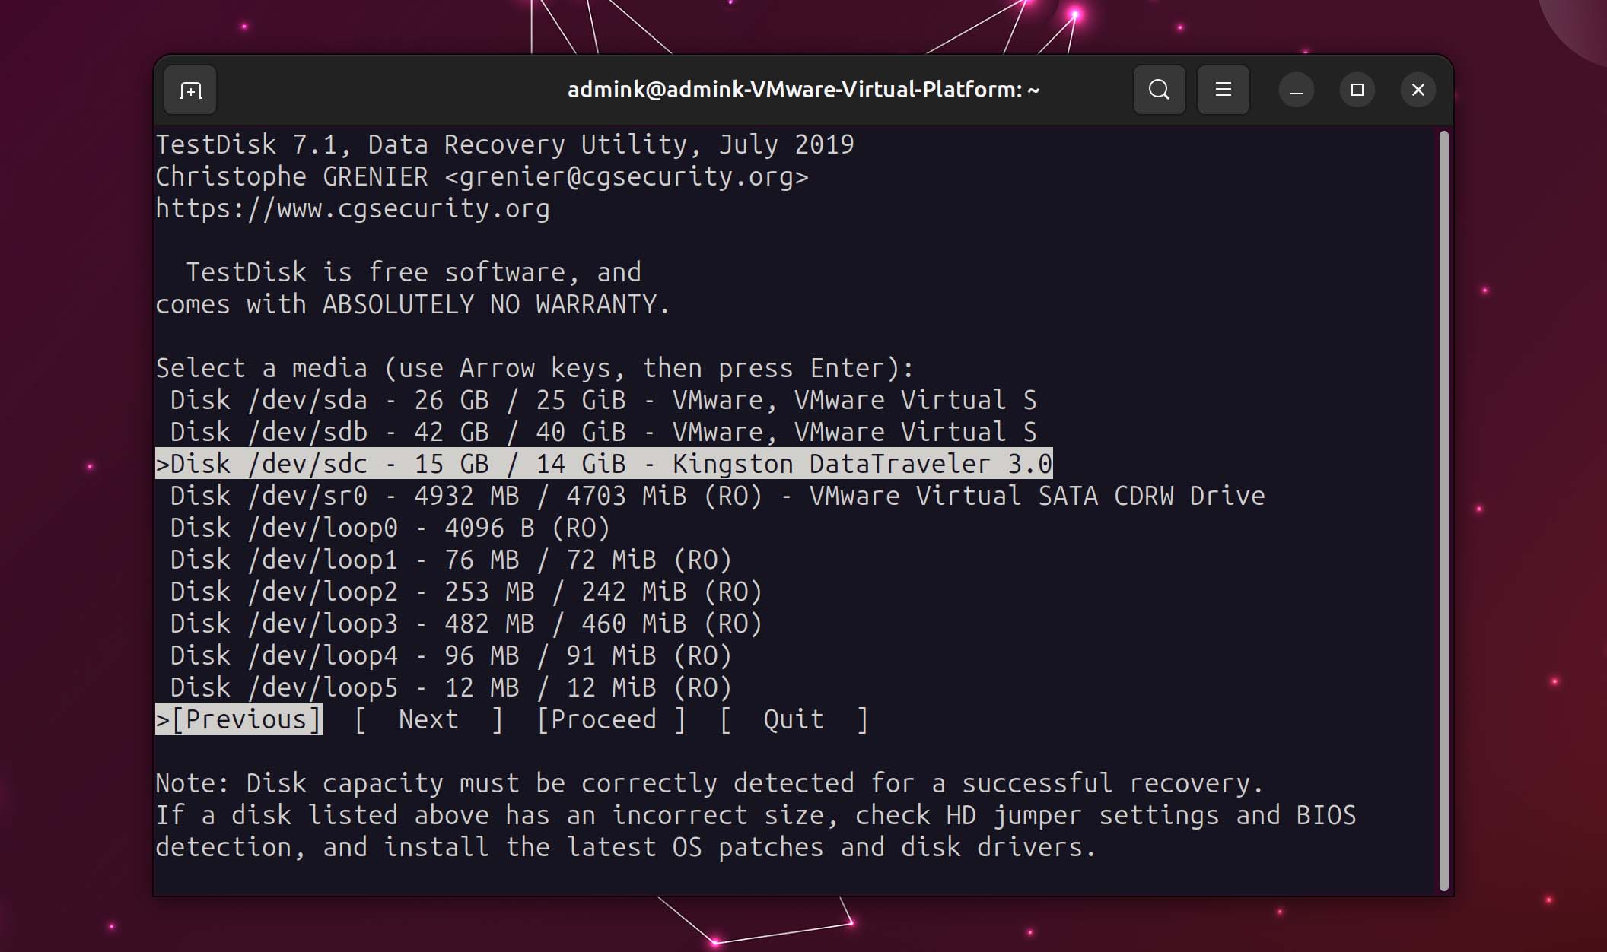Select Disk /dev/loop0 entry
The height and width of the screenshot is (952, 1607).
click(380, 527)
